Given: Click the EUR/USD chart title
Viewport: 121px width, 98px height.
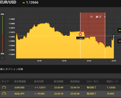Looking at the screenshot, I should 8,2.
